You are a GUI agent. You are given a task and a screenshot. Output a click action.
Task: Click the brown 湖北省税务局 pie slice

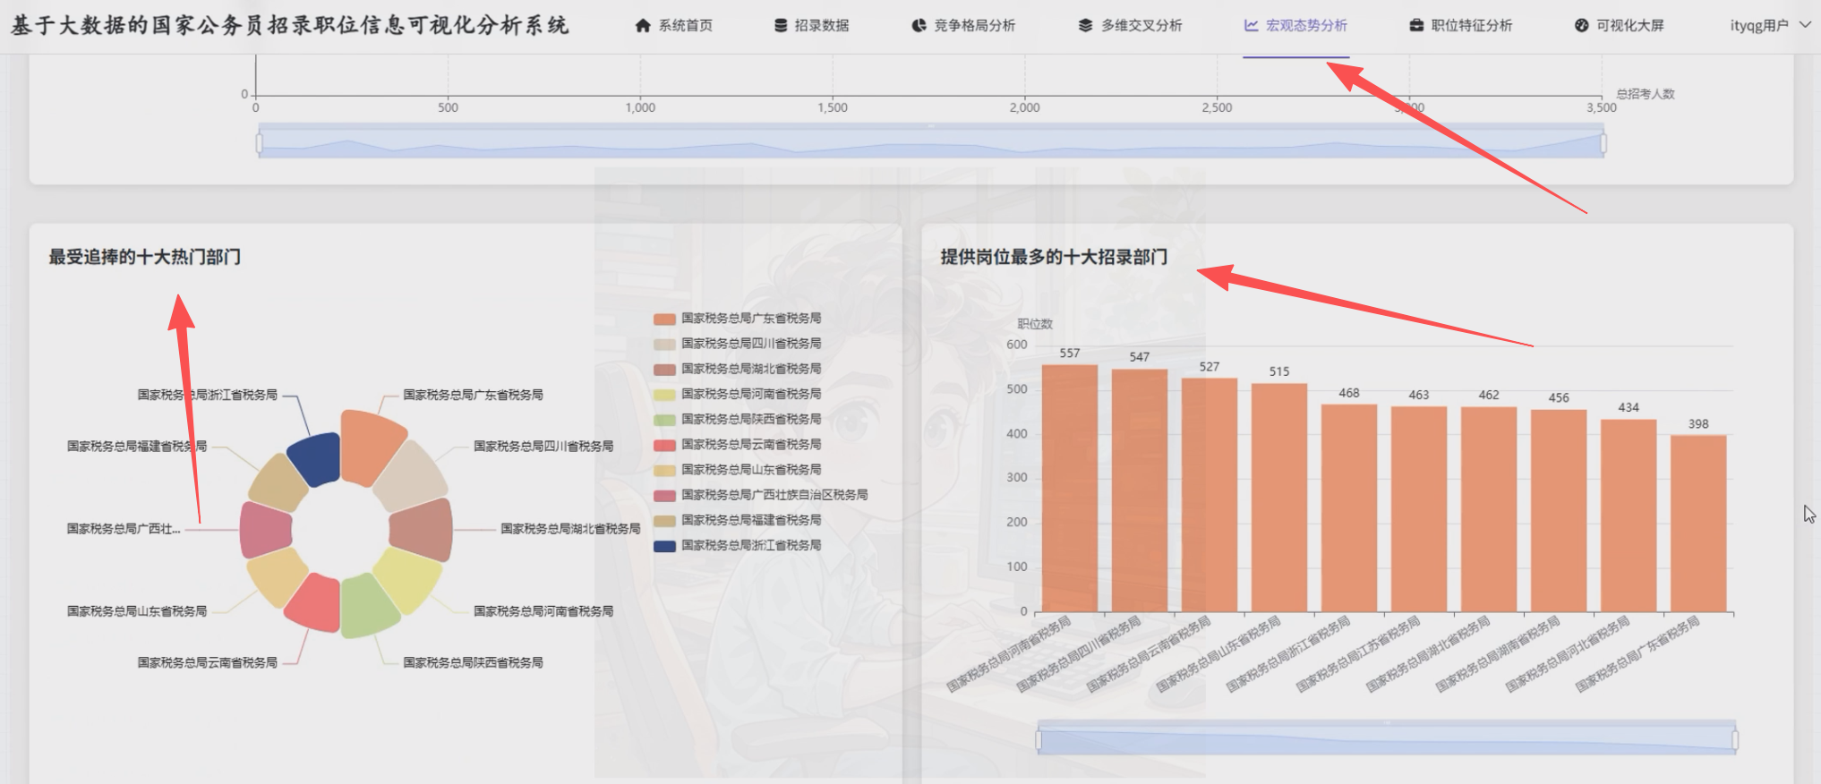422,530
